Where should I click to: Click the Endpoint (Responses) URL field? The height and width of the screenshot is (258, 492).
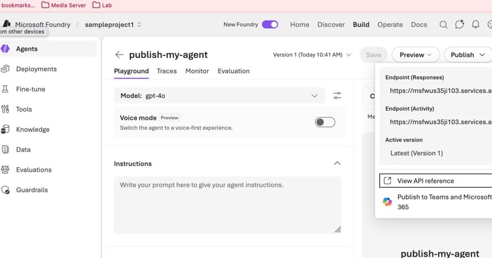439,91
